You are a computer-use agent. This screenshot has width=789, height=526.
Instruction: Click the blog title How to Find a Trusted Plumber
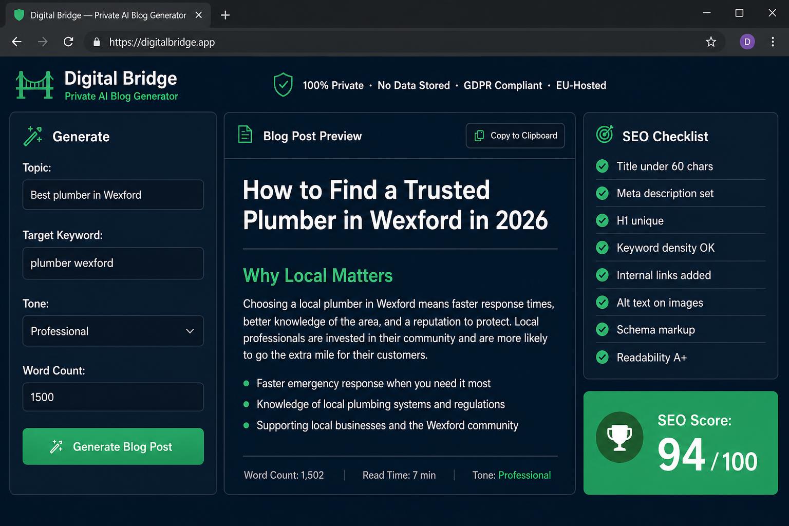(x=395, y=205)
